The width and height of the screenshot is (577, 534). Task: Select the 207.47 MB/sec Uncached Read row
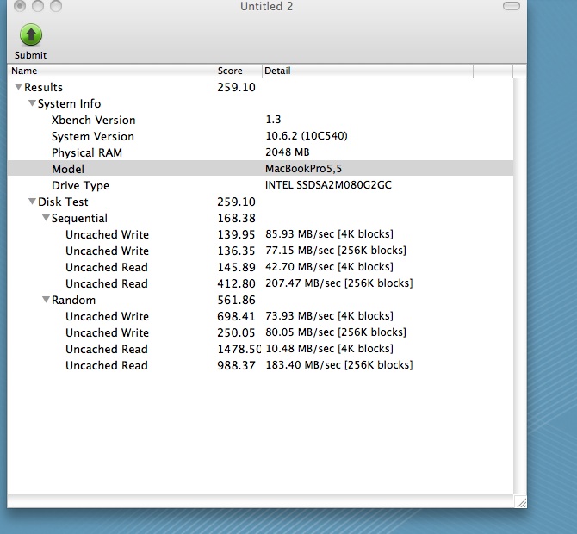click(260, 283)
